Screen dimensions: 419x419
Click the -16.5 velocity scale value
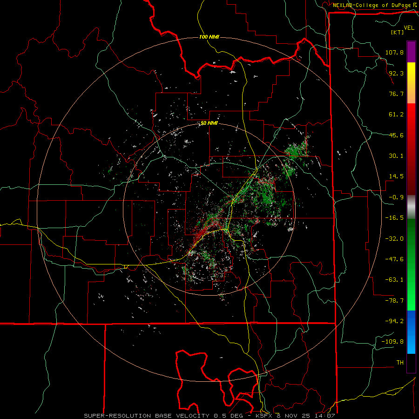[x=394, y=218]
